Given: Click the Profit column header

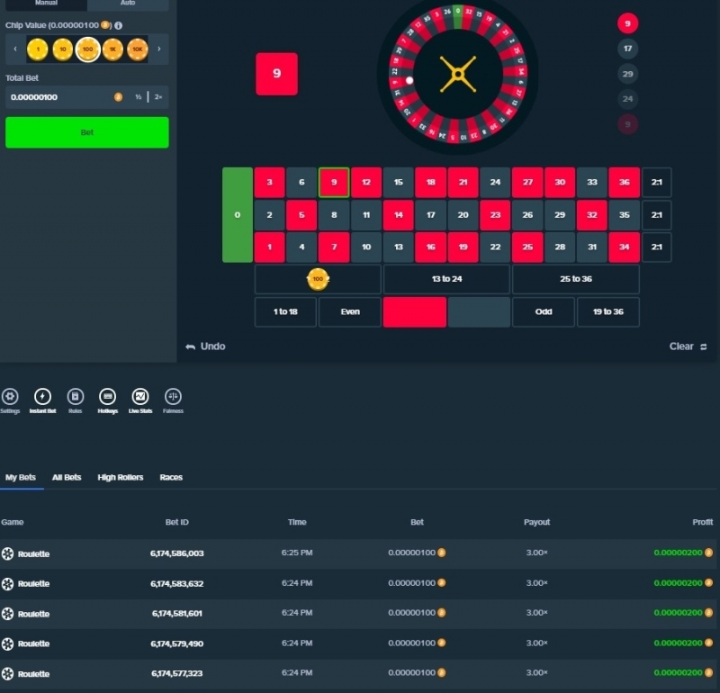Looking at the screenshot, I should click(703, 522).
